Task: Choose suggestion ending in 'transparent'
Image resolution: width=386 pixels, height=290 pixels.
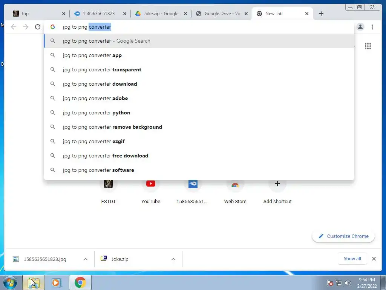Action: tap(199, 69)
